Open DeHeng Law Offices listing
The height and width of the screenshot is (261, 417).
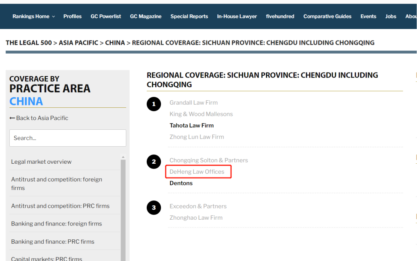[x=197, y=172]
